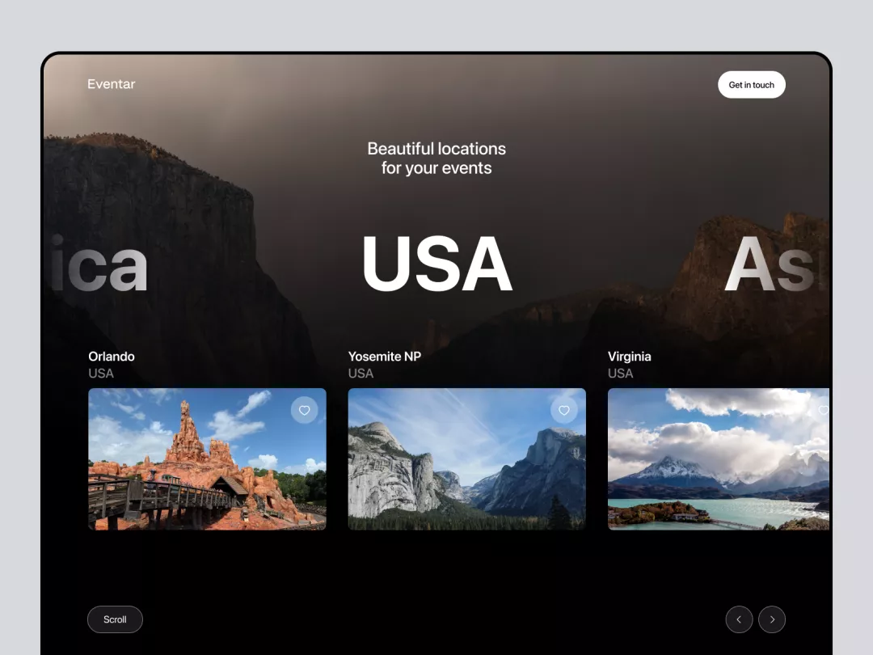Image resolution: width=873 pixels, height=655 pixels.
Task: Click the Get in touch button
Action: 752,85
